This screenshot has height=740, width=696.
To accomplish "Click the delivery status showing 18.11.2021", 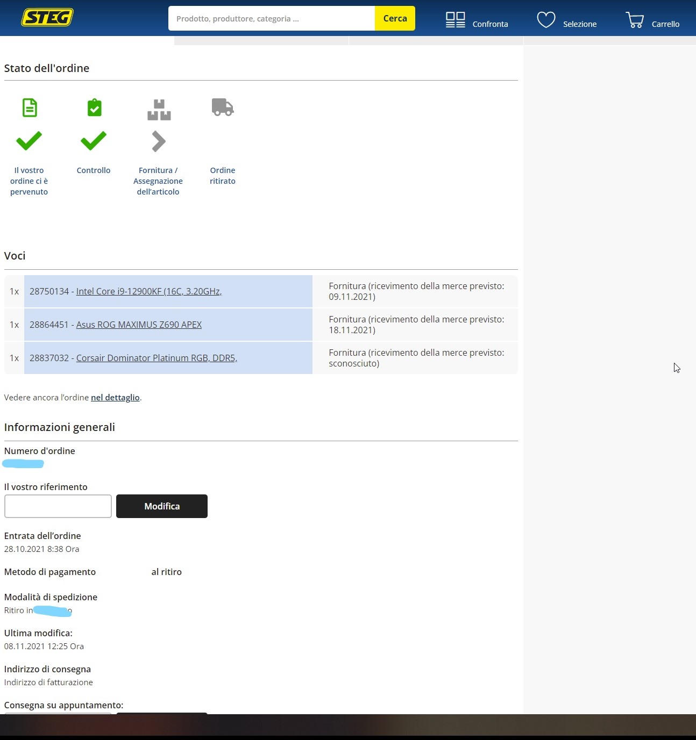I will pyautogui.click(x=416, y=325).
